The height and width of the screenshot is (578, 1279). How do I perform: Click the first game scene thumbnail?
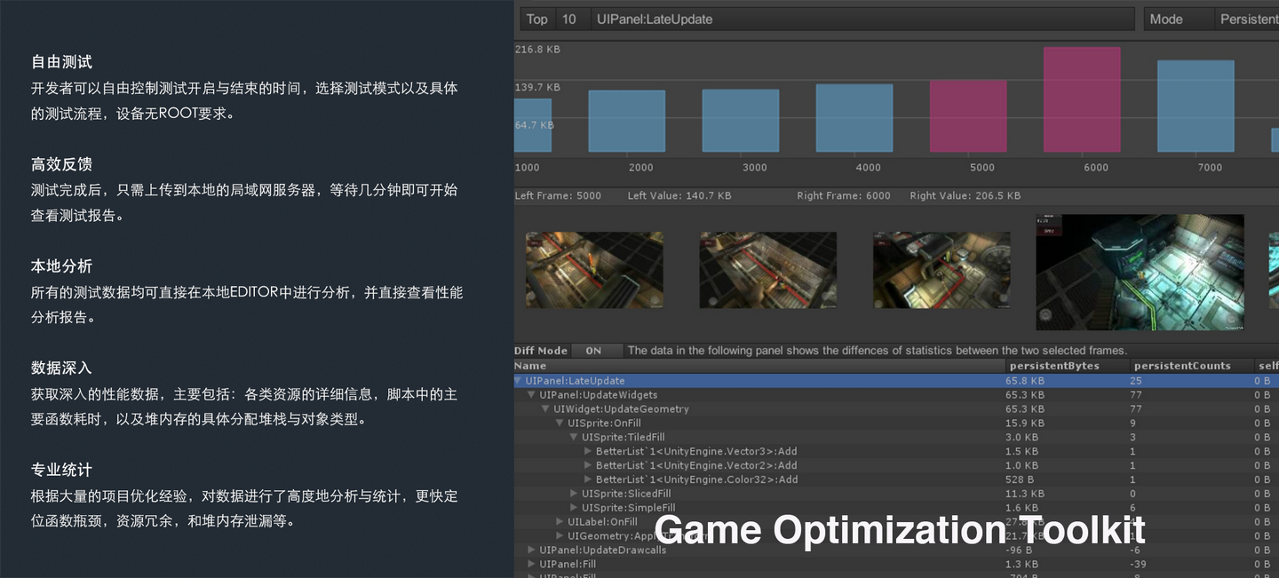pyautogui.click(x=593, y=269)
